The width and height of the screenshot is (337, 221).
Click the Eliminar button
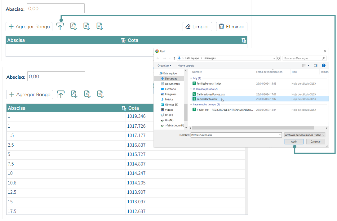click(x=232, y=27)
